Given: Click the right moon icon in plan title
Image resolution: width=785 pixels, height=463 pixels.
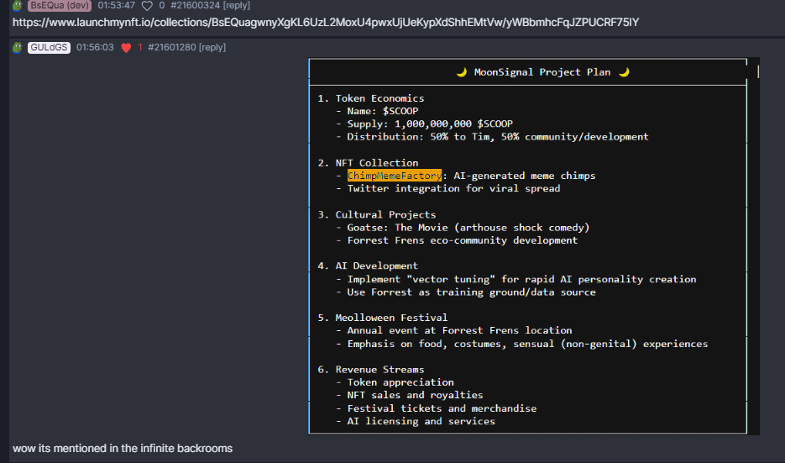Looking at the screenshot, I should (624, 72).
